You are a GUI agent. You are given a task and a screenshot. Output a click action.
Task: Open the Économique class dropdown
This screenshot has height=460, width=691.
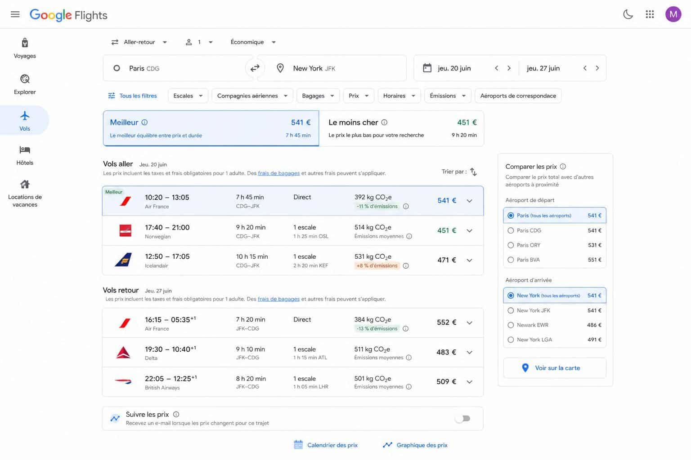pos(253,42)
